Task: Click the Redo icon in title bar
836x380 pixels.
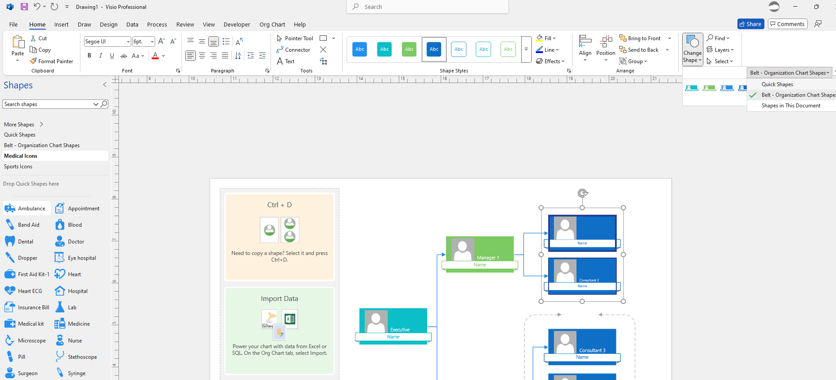Action: point(54,7)
